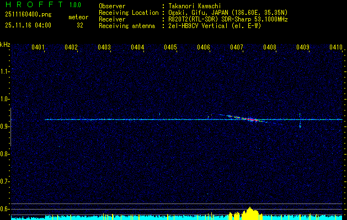The width and height of the screenshot is (347, 220).
Task: Click the "meteor" count label
Action: [x=78, y=17]
